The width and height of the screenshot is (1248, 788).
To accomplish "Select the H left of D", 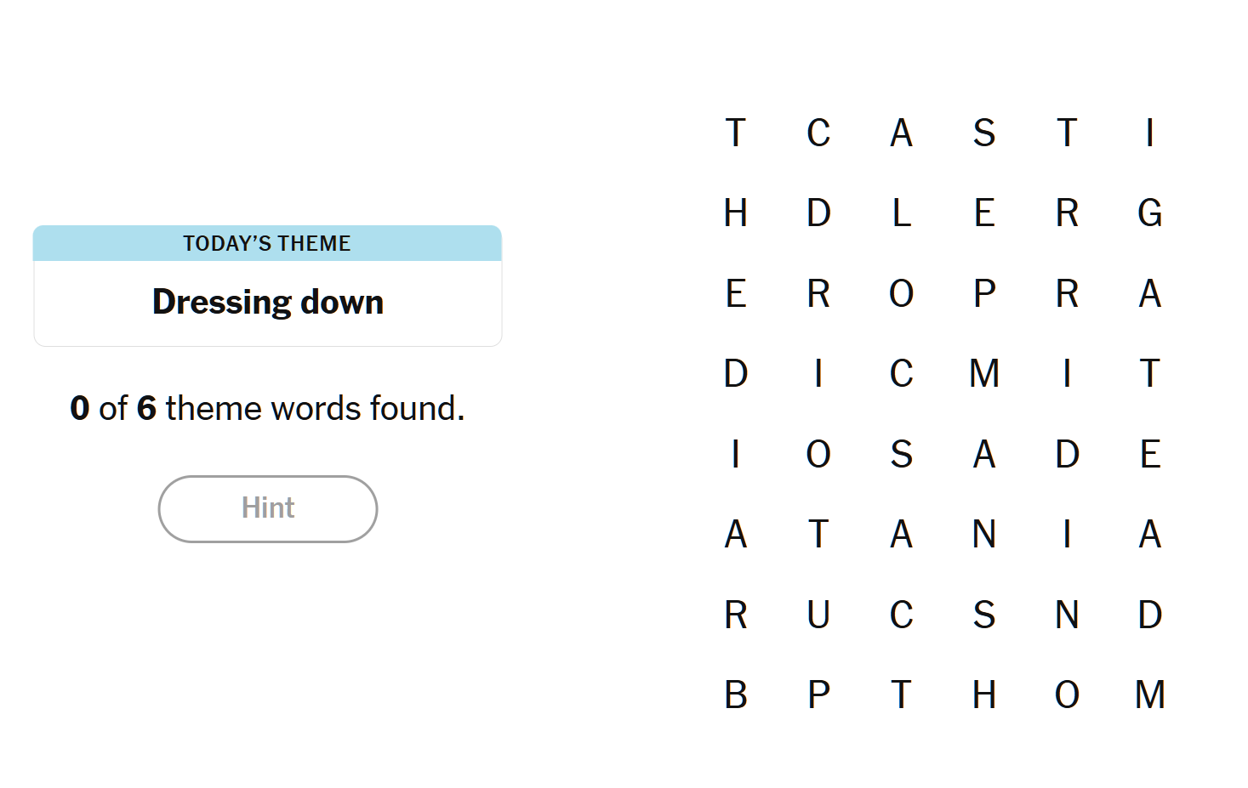I will pos(736,213).
